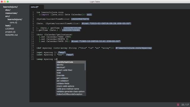Expand the resources/ folder
The image size is (190, 107).
pos(11,13)
